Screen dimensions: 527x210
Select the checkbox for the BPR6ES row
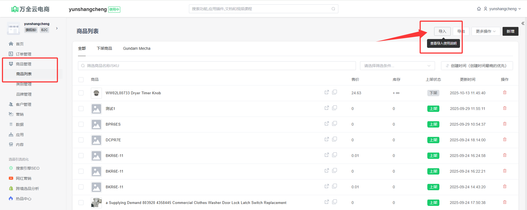[81, 124]
